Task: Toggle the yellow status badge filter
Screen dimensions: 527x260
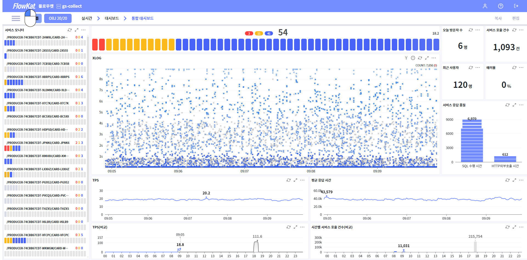Action: click(259, 33)
